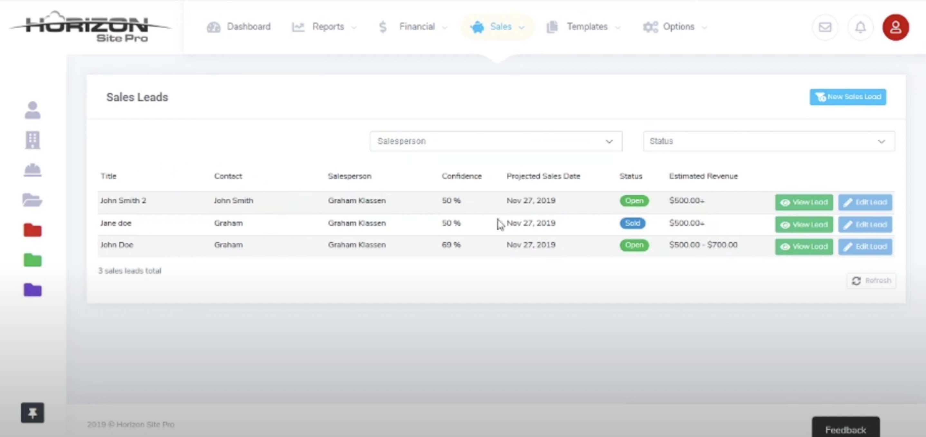Open the red user profile avatar

(895, 27)
